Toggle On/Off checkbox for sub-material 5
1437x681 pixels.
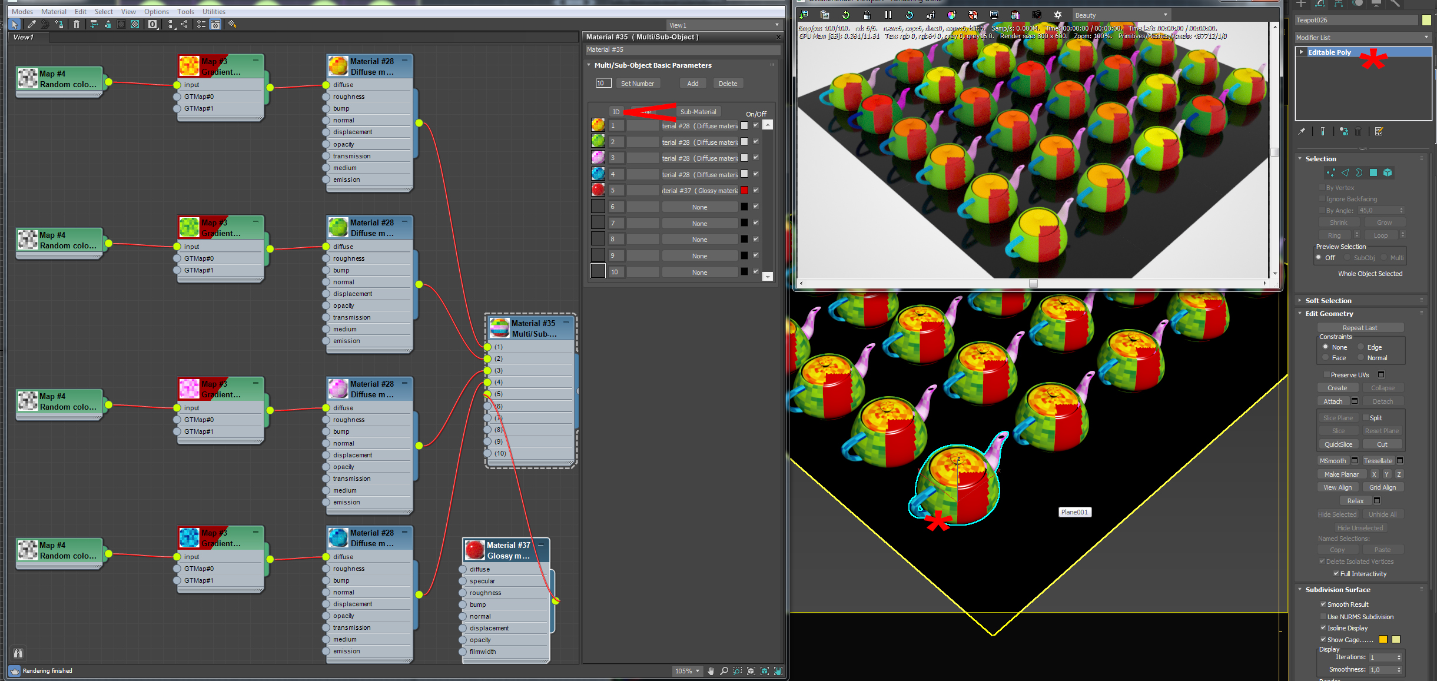[756, 190]
